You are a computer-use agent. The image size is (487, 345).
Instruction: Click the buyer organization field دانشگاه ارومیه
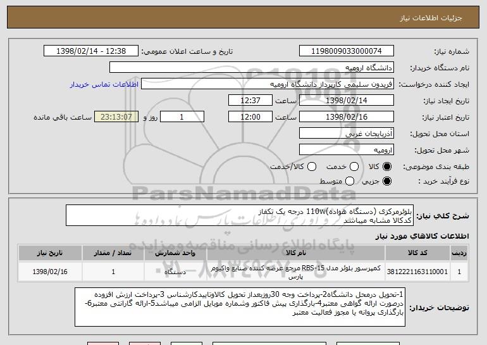pyautogui.click(x=252, y=68)
